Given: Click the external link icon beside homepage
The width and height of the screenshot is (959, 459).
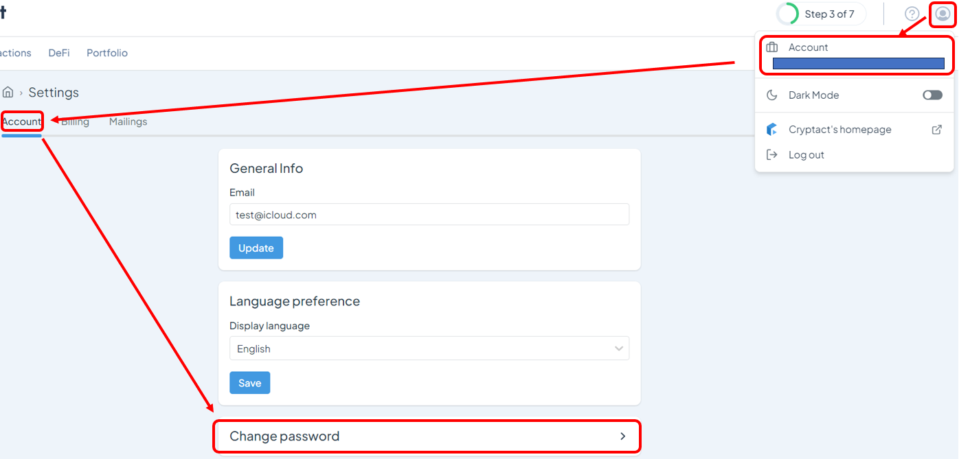Looking at the screenshot, I should point(936,130).
